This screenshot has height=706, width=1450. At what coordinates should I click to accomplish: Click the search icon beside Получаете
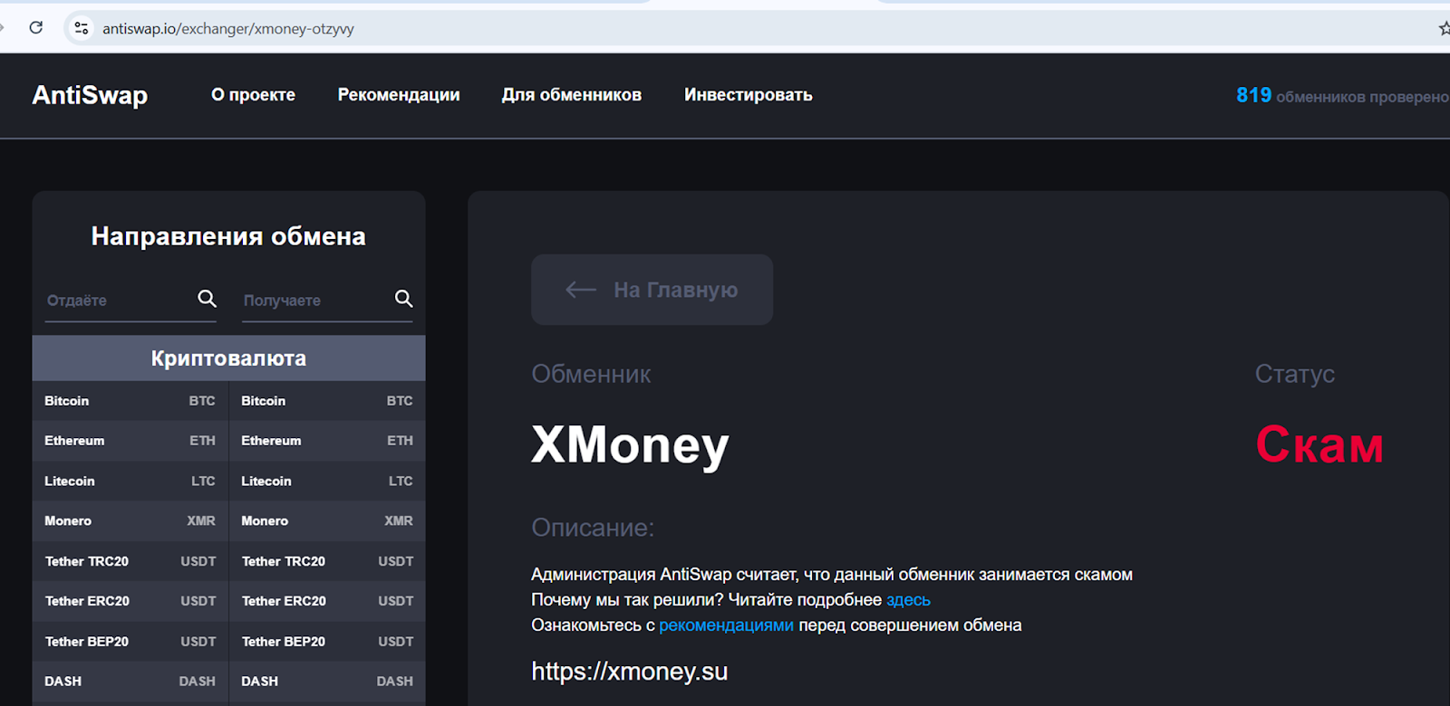point(403,299)
